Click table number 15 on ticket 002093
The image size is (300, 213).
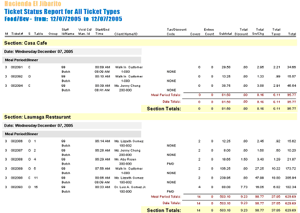click(36, 187)
